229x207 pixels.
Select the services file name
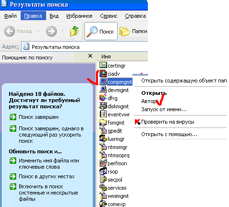coord(117,188)
